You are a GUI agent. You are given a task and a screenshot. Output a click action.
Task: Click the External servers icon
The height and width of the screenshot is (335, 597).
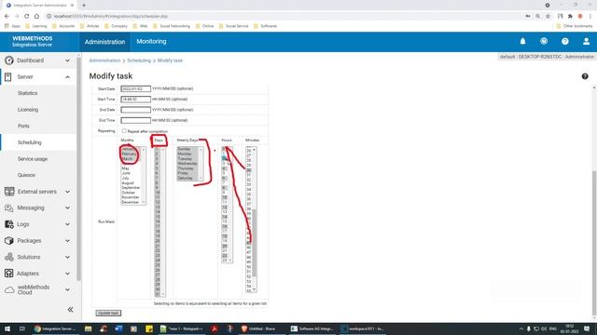9,192
